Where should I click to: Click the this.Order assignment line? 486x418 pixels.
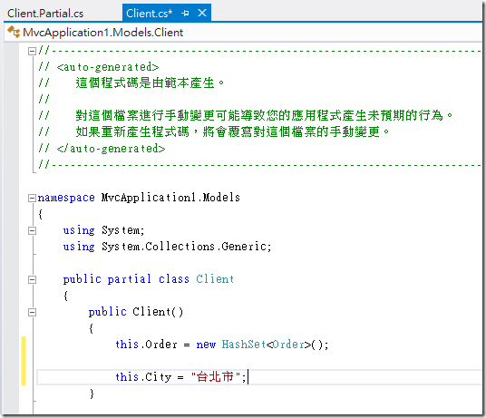[222, 345]
